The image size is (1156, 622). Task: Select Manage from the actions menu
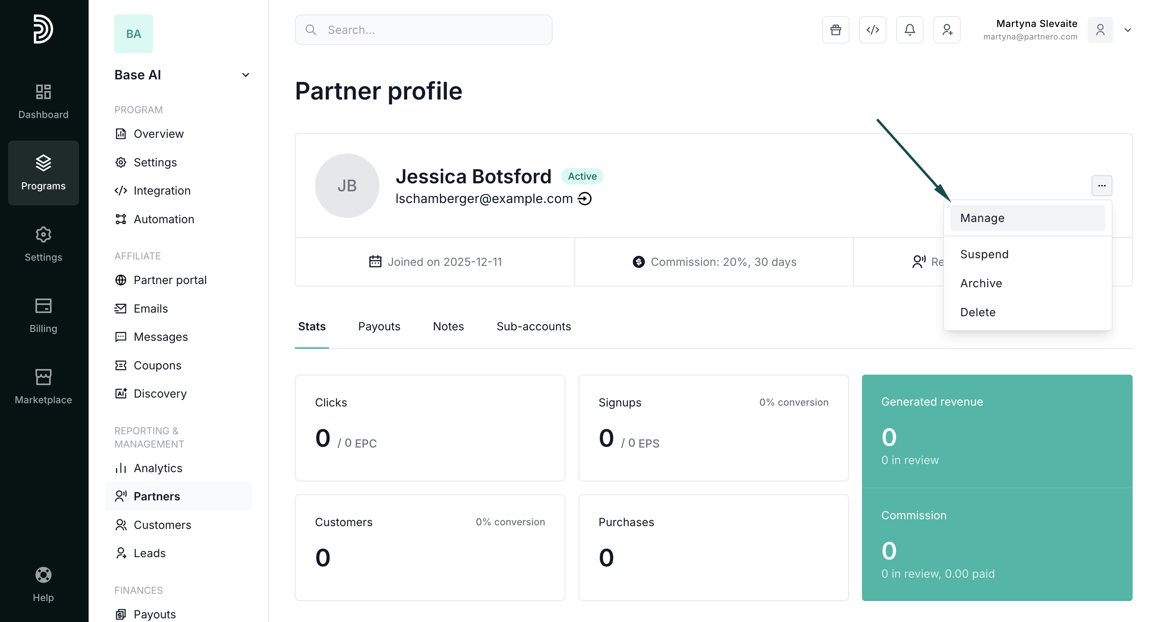1027,218
